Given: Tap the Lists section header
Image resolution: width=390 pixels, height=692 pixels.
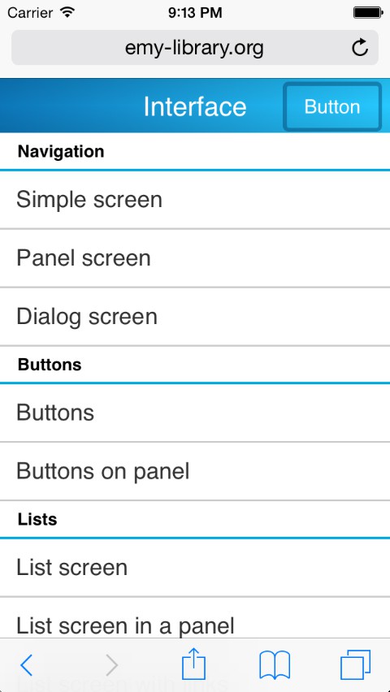Looking at the screenshot, I should tap(195, 520).
